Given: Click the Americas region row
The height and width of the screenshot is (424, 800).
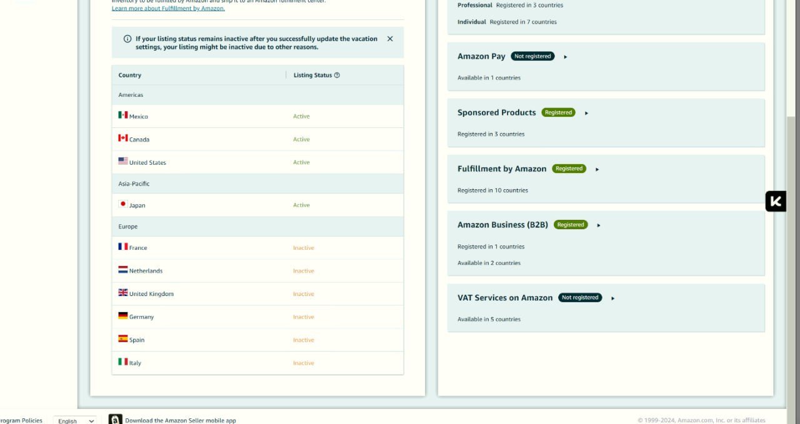Looking at the screenshot, I should click(x=257, y=95).
